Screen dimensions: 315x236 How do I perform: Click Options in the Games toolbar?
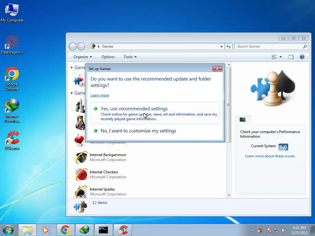[x=108, y=57]
